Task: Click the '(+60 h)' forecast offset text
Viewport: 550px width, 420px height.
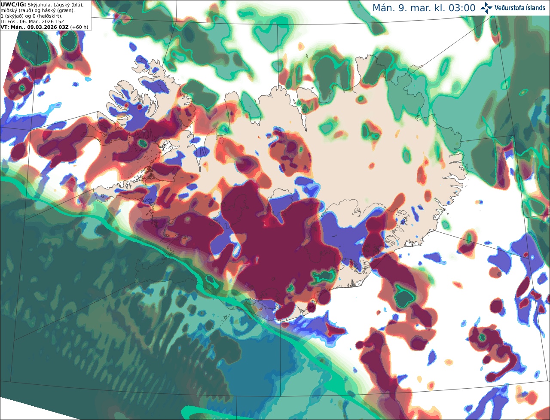Action: pyautogui.click(x=79, y=27)
